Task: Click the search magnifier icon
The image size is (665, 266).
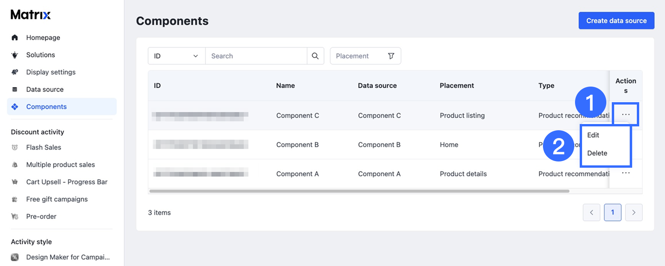Action: [x=315, y=56]
